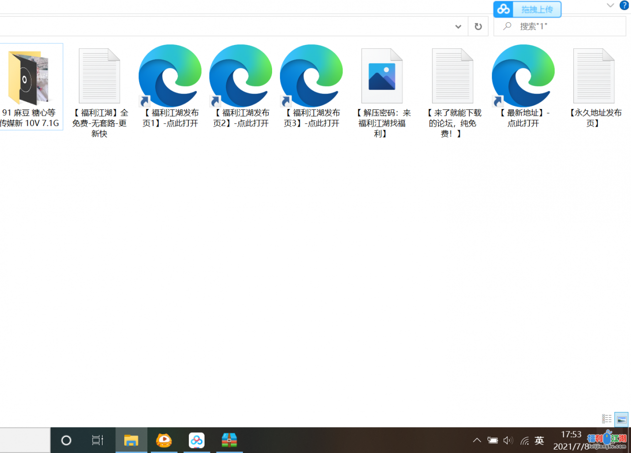The height and width of the screenshot is (453, 631).
Task: Click the 拖拽上传 upload button
Action: [x=527, y=9]
